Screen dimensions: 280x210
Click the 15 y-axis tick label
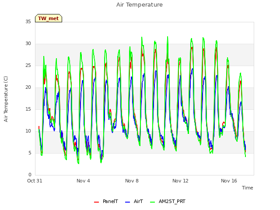28,109
